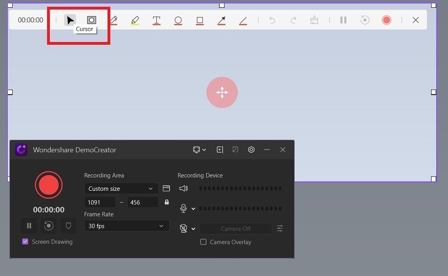Choose the Highlighter tool

pyautogui.click(x=135, y=20)
